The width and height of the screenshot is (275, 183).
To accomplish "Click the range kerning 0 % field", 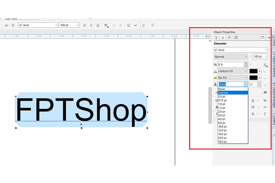I will pyautogui.click(x=231, y=65).
